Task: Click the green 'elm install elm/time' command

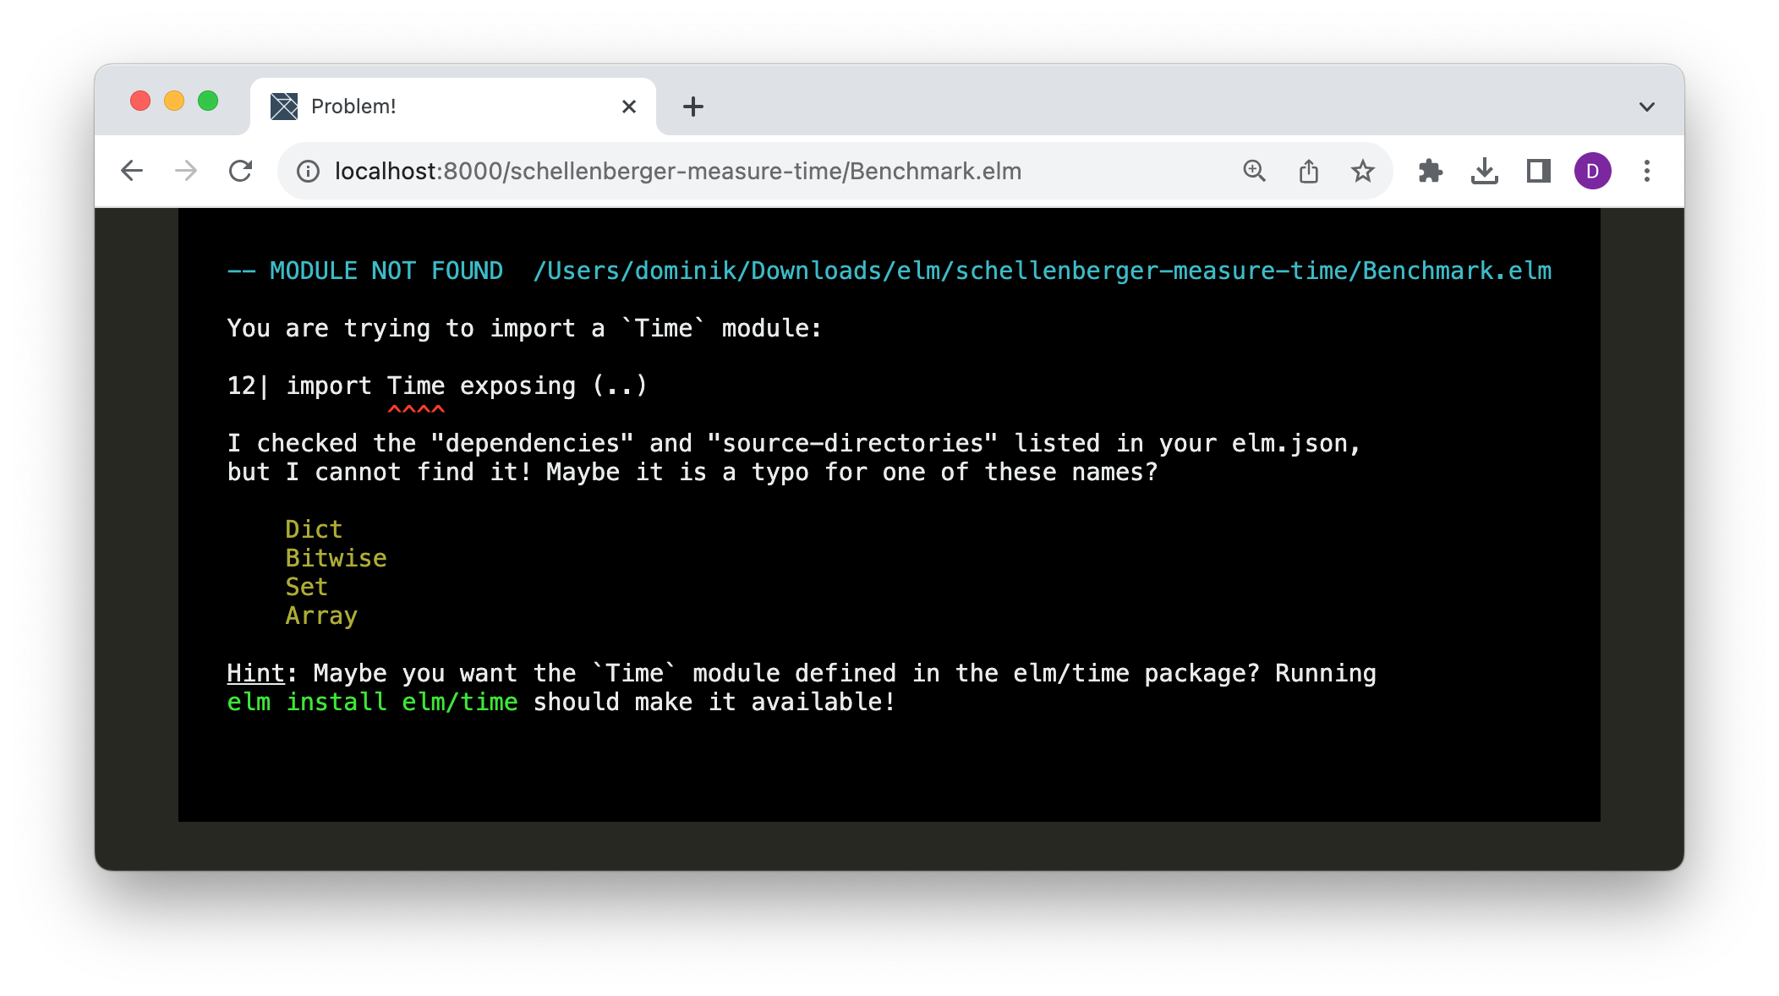Action: (x=372, y=702)
